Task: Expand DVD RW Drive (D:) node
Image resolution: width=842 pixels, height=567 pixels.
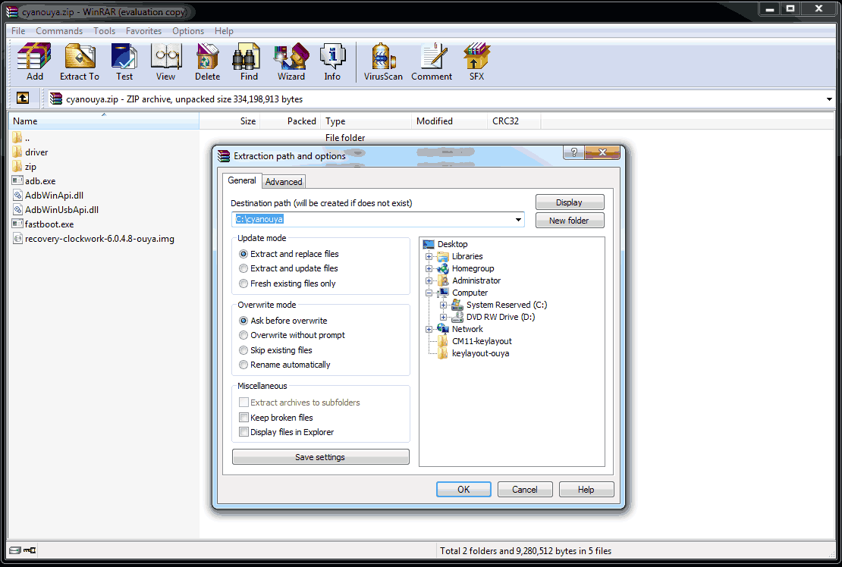Action: [x=443, y=317]
